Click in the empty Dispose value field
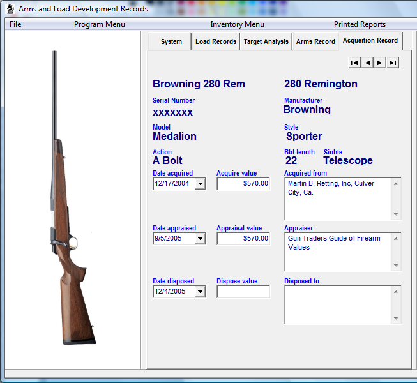The height and width of the screenshot is (383, 417). click(243, 292)
